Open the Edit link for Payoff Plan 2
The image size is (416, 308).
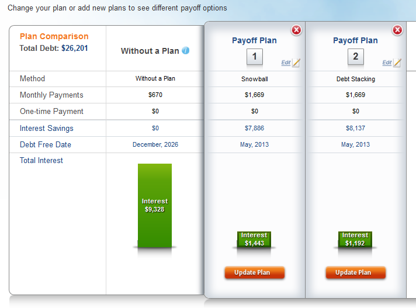point(387,63)
